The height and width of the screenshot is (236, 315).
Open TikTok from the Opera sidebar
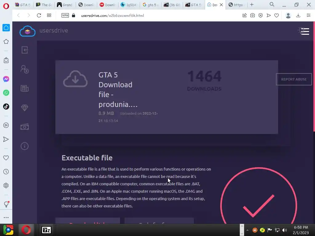[6, 107]
